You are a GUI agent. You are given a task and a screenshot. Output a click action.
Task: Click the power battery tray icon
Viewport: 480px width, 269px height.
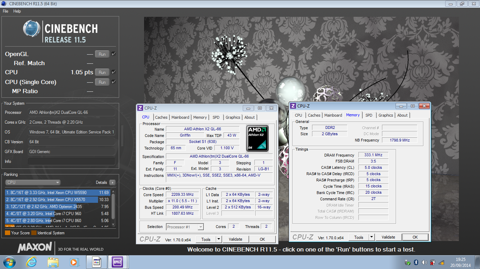[x=433, y=262]
